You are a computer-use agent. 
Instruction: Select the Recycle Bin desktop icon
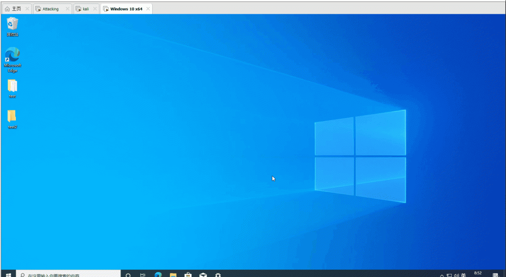12,27
